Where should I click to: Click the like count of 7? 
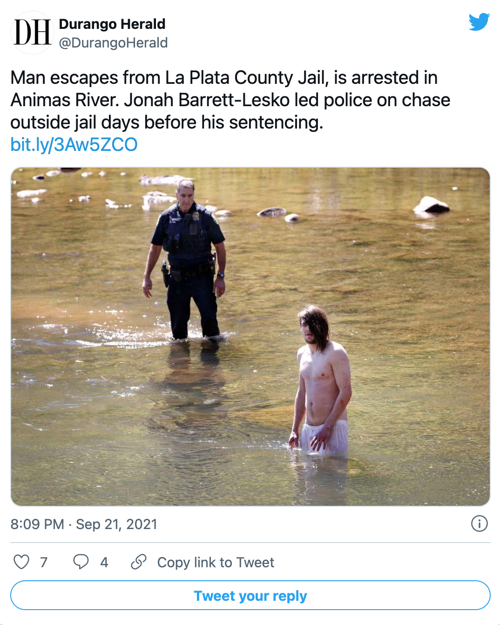pos(44,563)
